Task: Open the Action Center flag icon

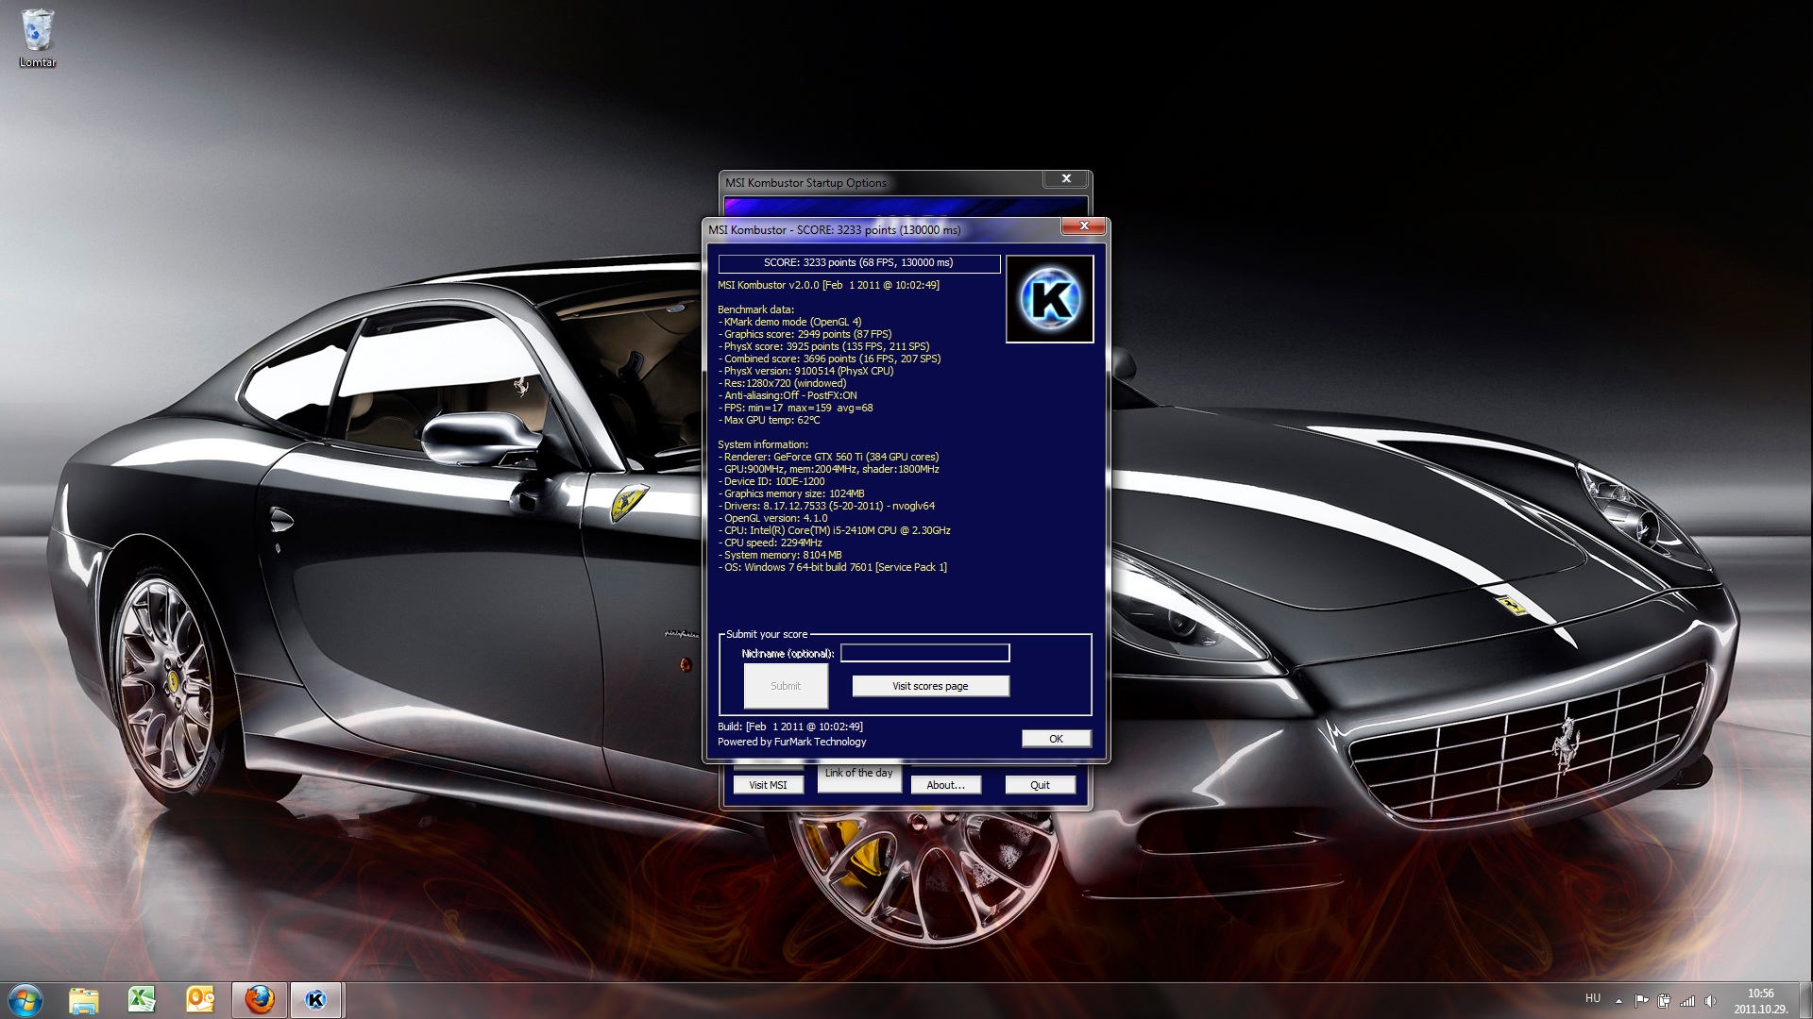Action: [1641, 1001]
